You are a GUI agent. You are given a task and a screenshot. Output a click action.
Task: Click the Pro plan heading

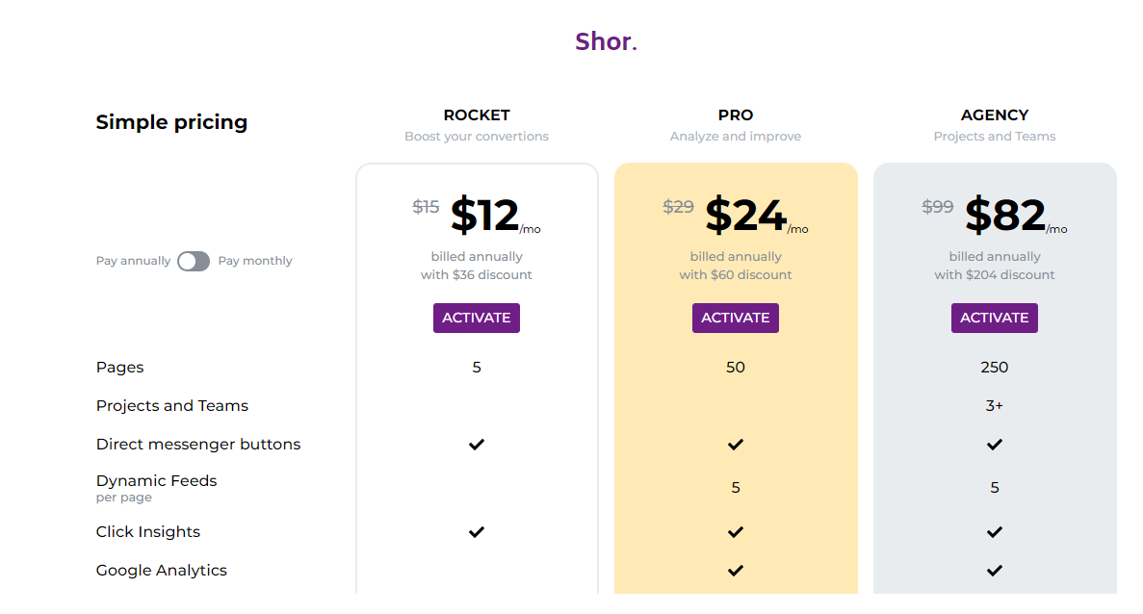tap(736, 115)
